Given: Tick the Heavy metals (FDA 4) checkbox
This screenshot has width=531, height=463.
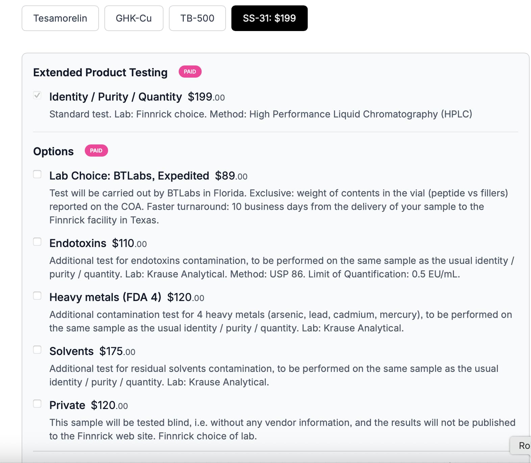Looking at the screenshot, I should coord(37,296).
